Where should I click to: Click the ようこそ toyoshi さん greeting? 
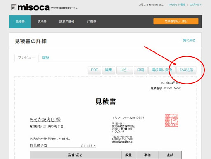[x=151, y=5]
